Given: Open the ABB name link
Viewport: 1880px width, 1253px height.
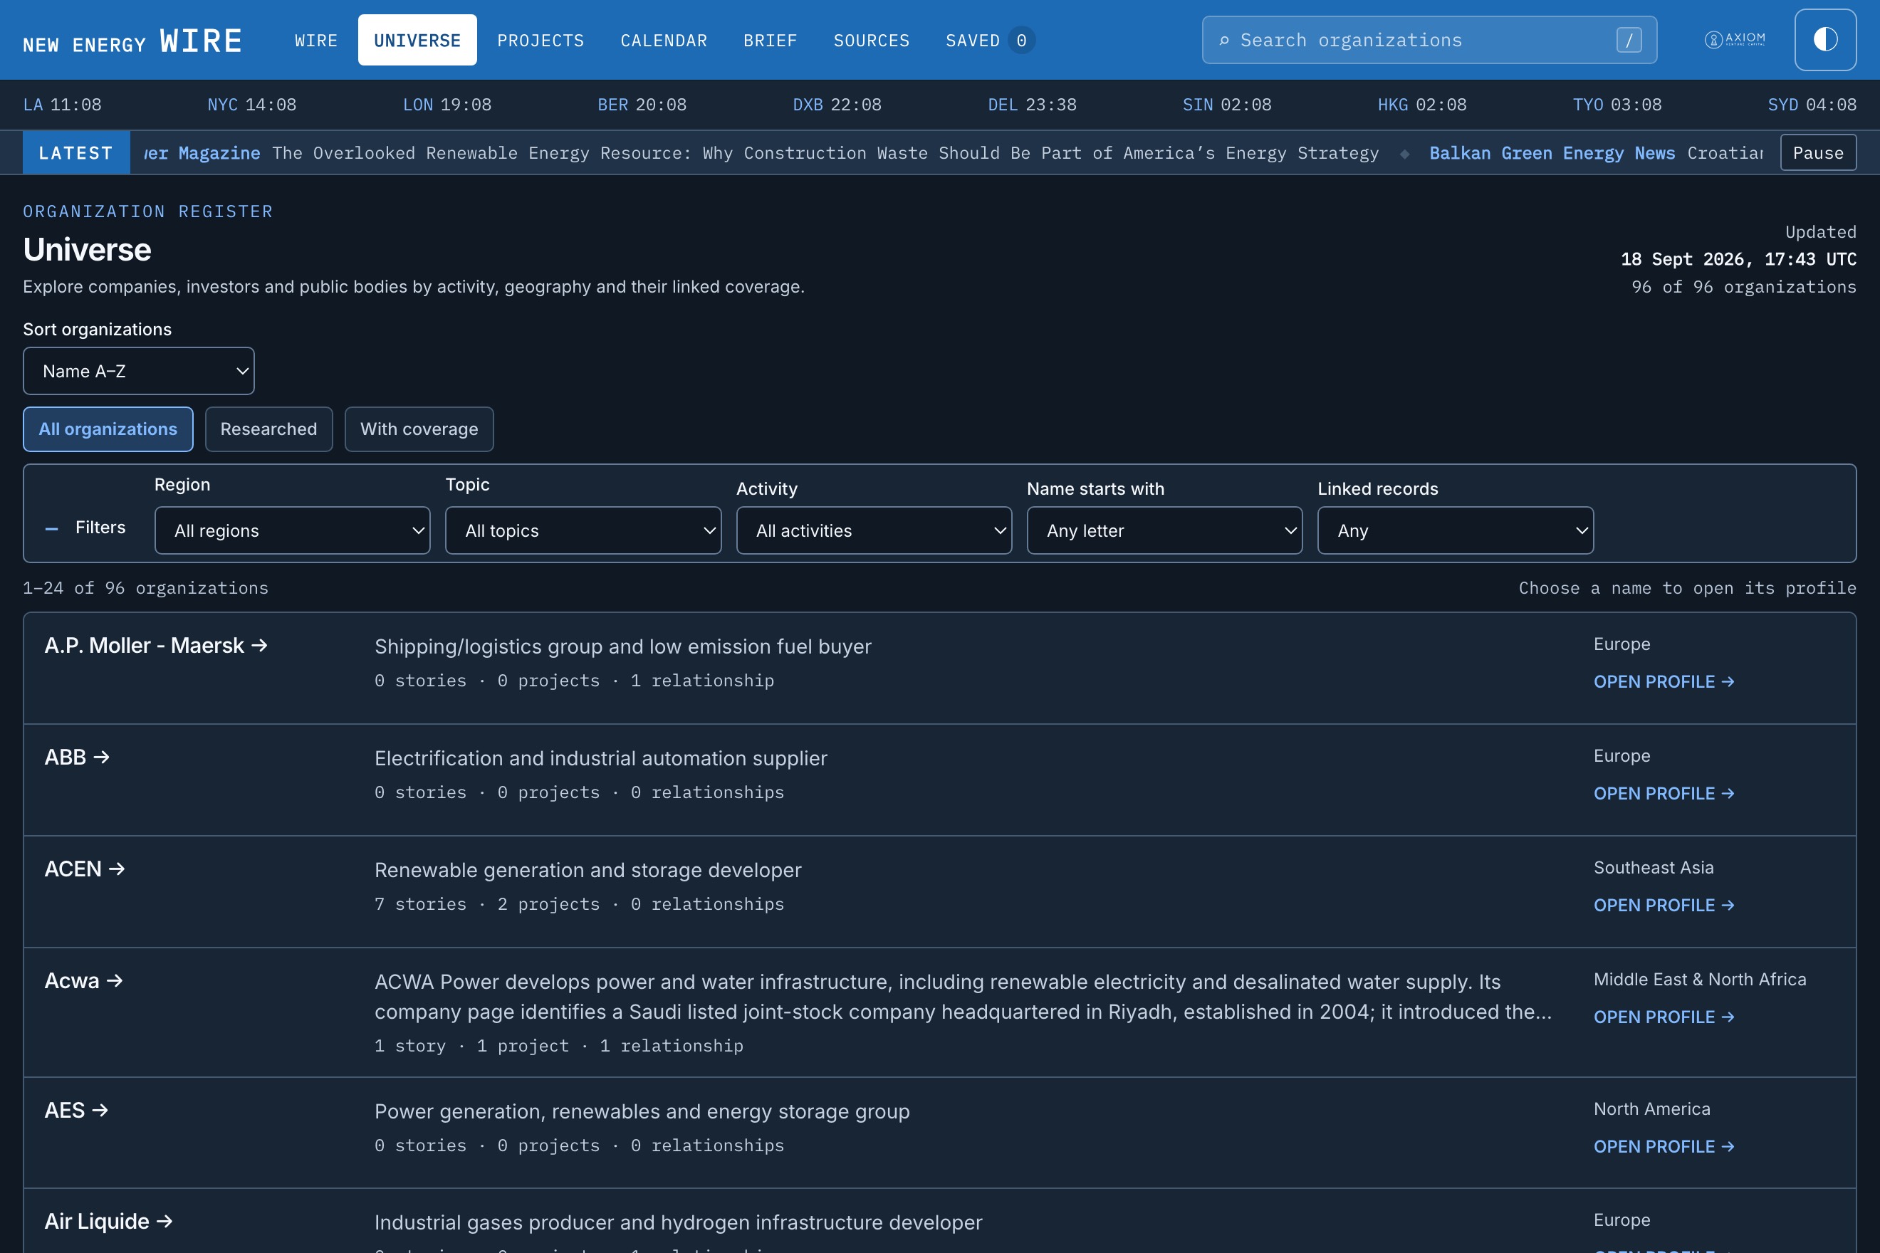Looking at the screenshot, I should (77, 757).
